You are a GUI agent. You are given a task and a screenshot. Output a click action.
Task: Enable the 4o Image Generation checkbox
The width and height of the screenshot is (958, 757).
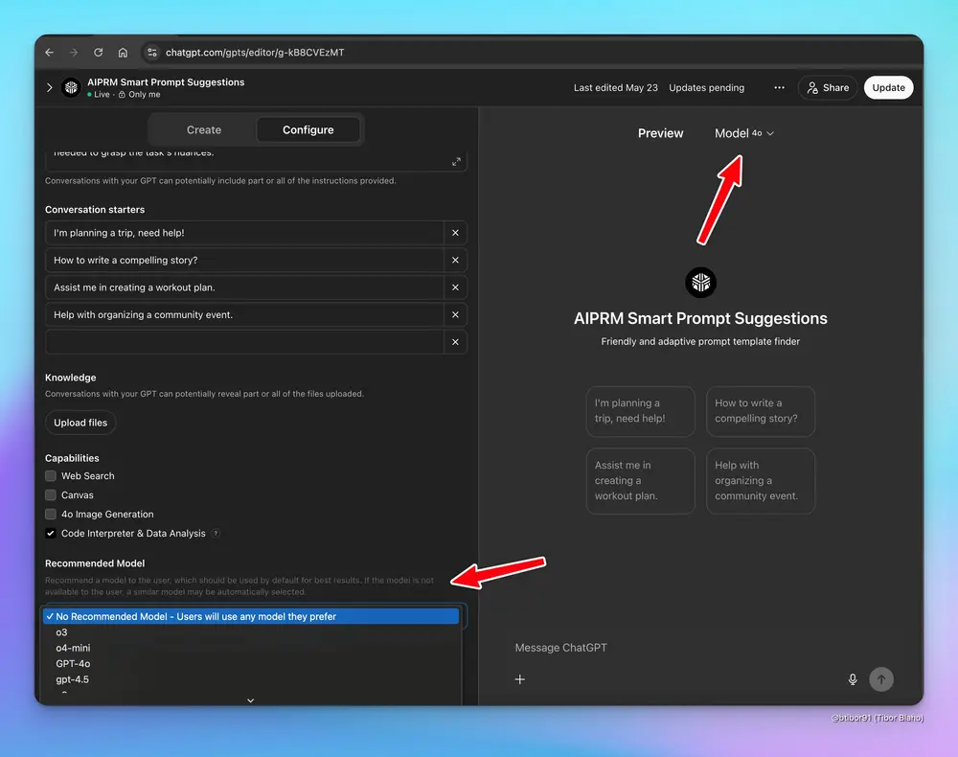click(x=51, y=515)
